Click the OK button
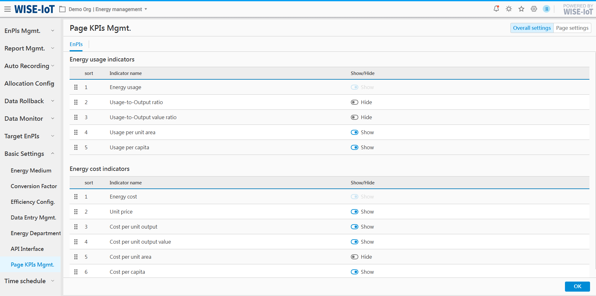Viewport: 596px width, 296px height. tap(577, 286)
